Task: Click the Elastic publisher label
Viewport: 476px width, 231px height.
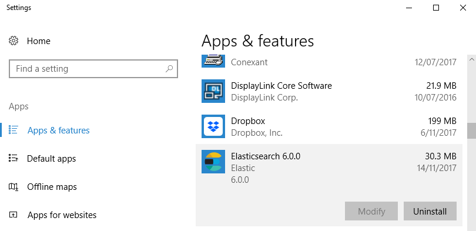Action: point(243,168)
